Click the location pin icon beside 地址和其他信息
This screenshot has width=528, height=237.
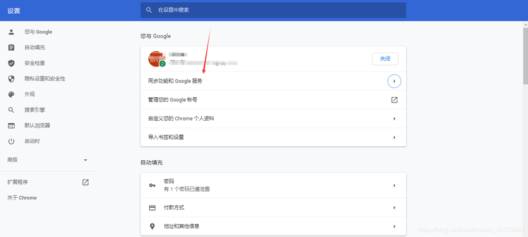152,226
